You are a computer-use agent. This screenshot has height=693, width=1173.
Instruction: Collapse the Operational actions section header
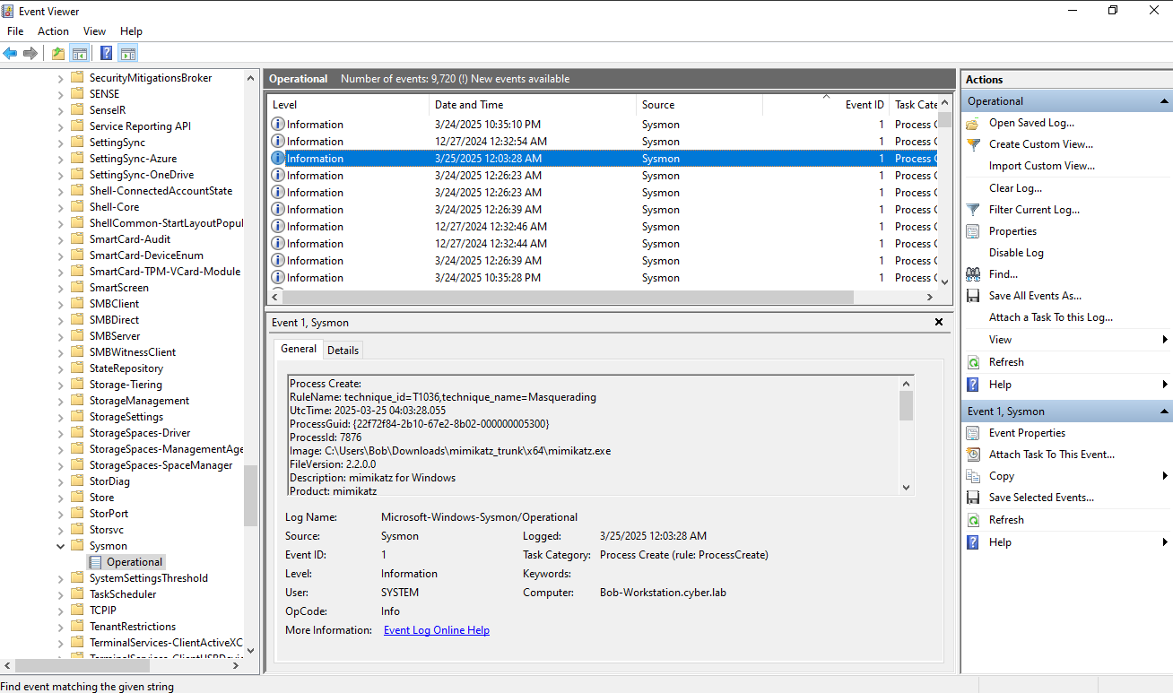[1164, 101]
